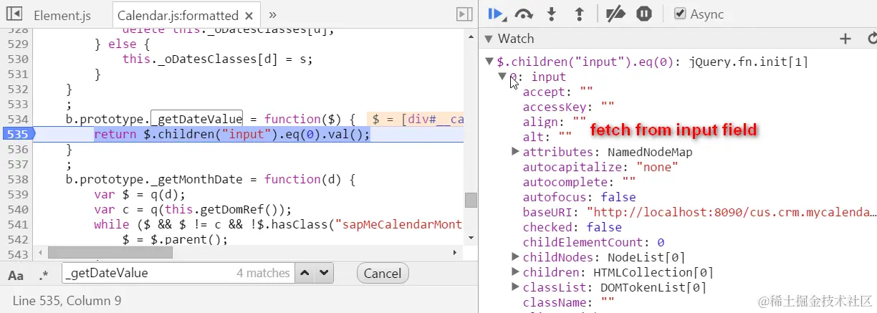Cancel the search
Screen dimensions: 877x313
(x=382, y=273)
